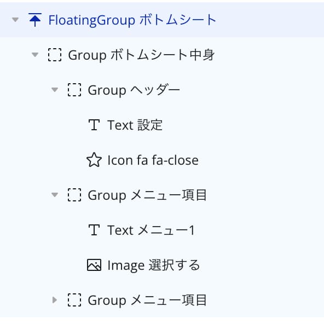This screenshot has height=324, width=324.
Task: Click the FloatingGroup upward-arrow icon
Action: (x=35, y=20)
